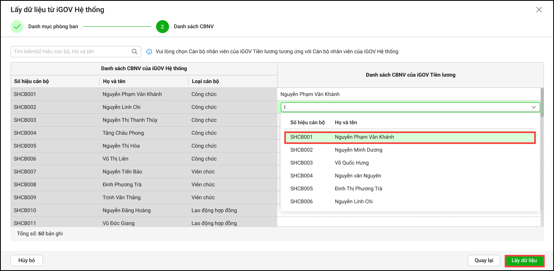
Task: Click the Lấy dữ liệu button
Action: 524,261
